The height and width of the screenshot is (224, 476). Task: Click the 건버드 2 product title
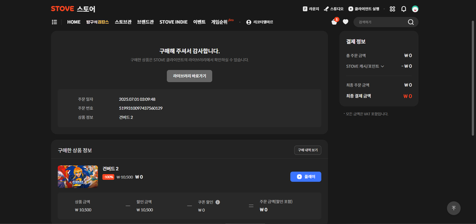(111, 169)
